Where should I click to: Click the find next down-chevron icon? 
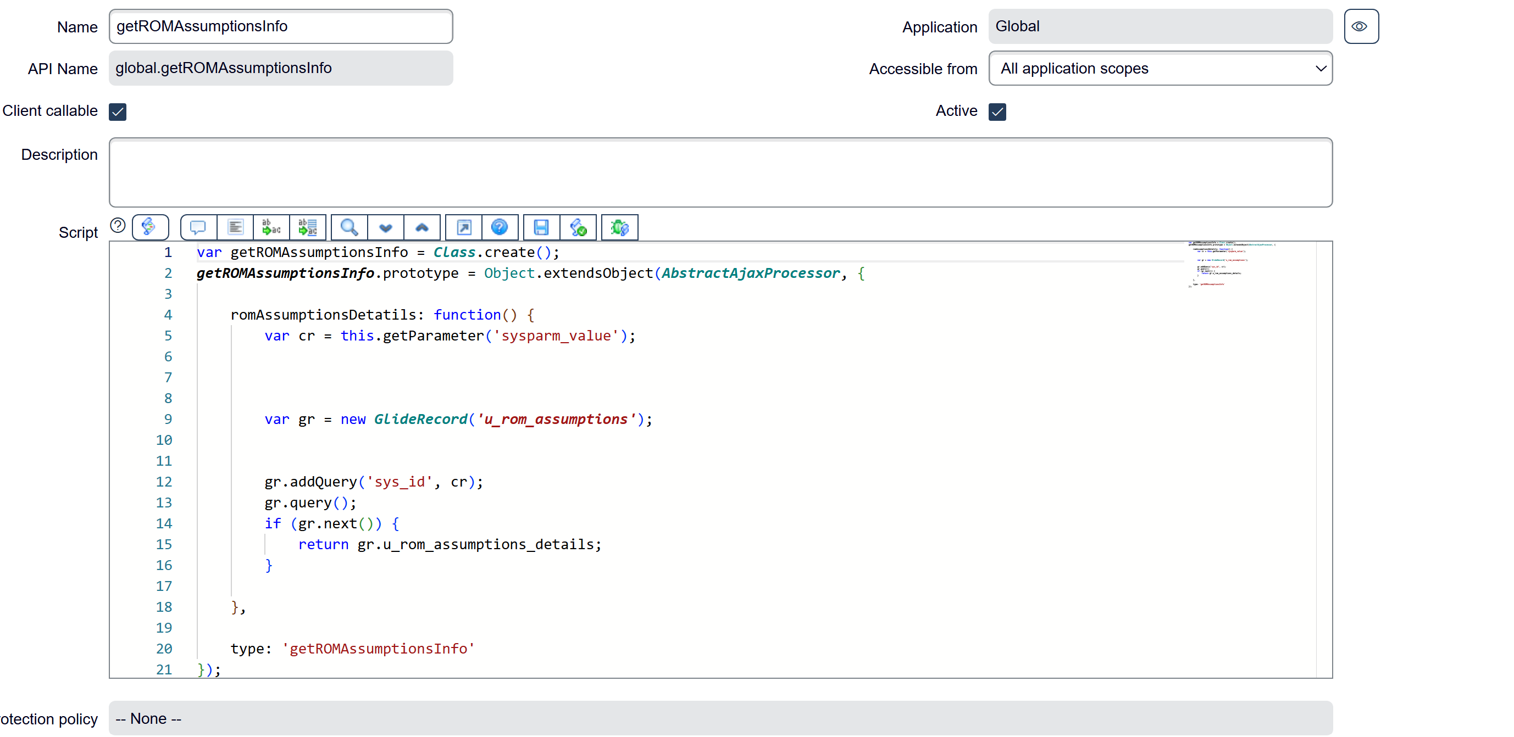tap(386, 227)
